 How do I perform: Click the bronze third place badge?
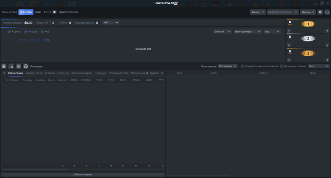tap(307, 53)
